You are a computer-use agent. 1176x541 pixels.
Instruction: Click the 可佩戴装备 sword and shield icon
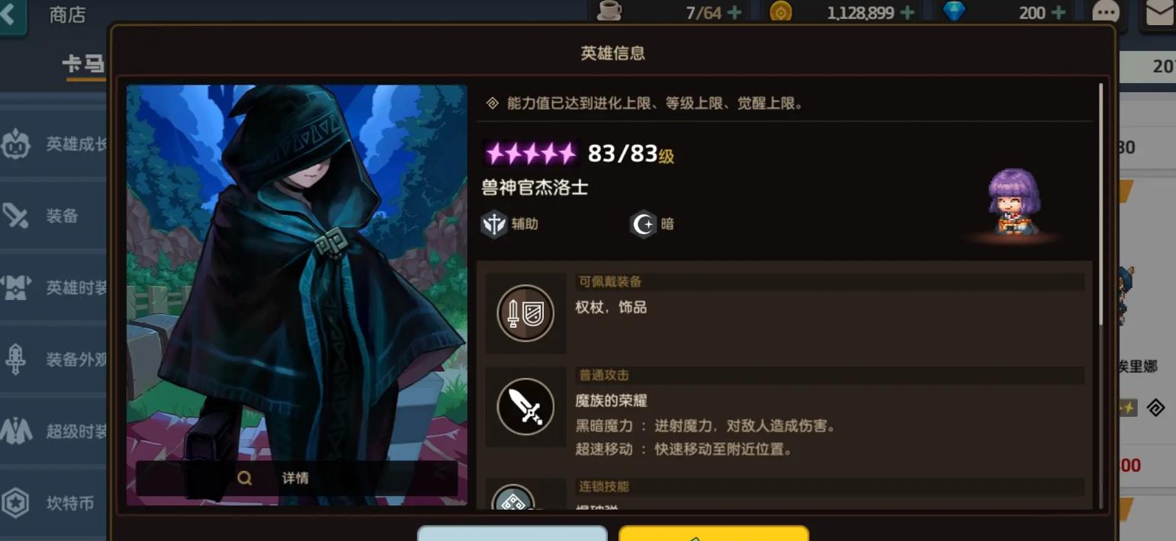[x=525, y=313]
